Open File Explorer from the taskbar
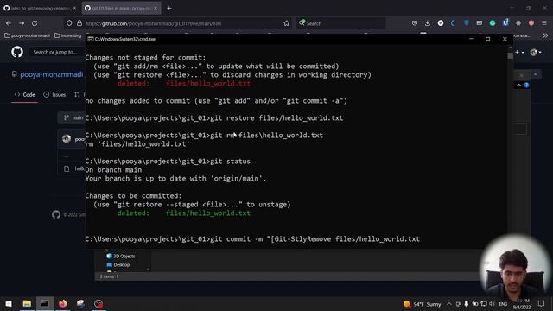553x311 pixels. tap(27, 303)
